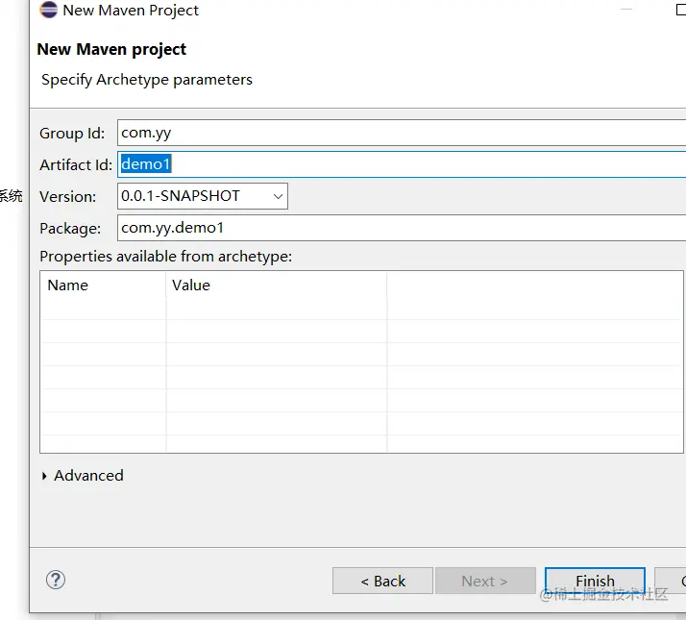Go back with the Back button
686x620 pixels.
382,581
